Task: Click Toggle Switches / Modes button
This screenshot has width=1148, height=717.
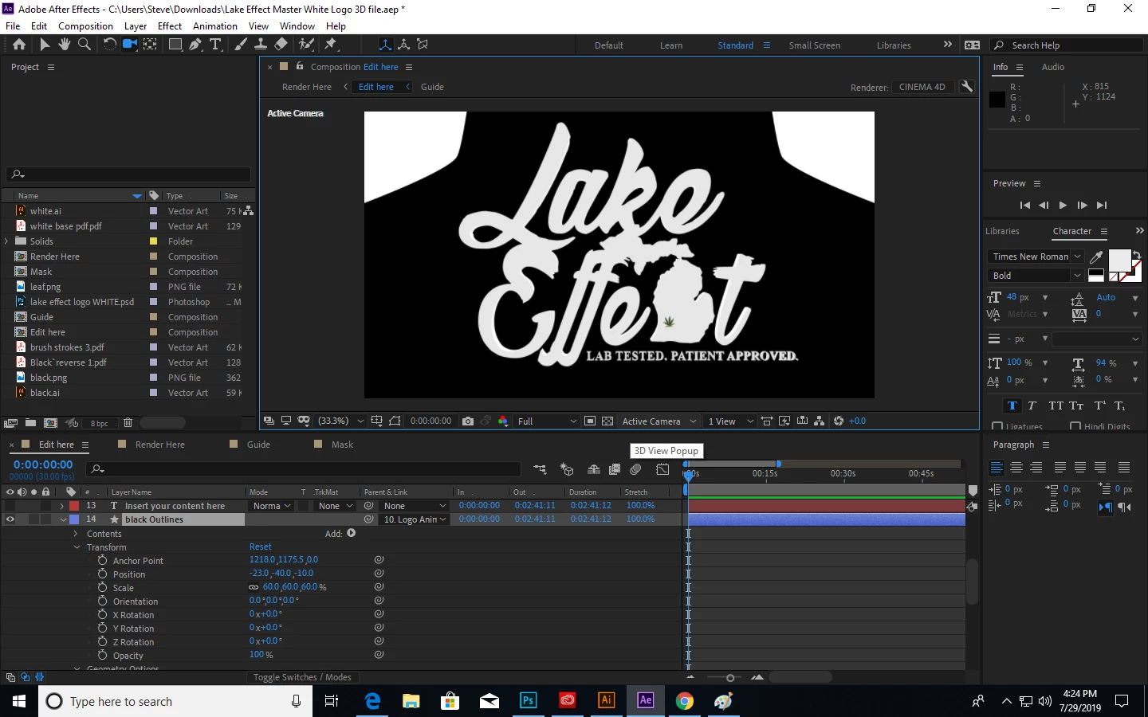Action: pos(302,677)
